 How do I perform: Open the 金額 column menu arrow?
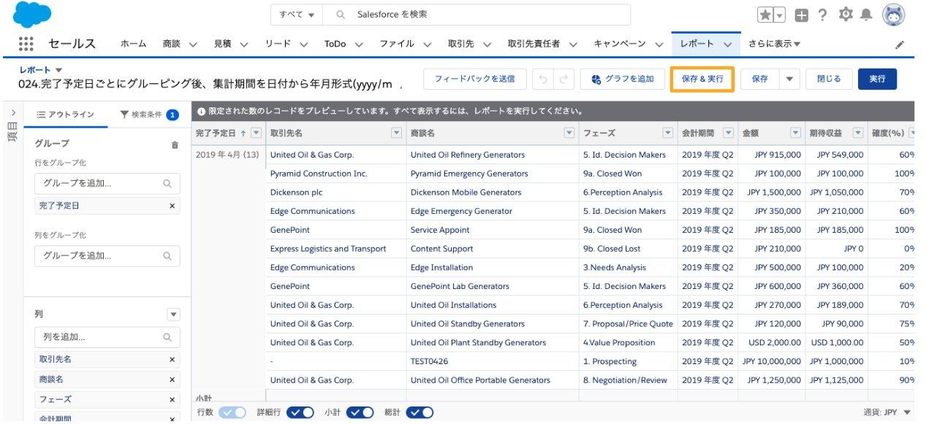pos(796,133)
